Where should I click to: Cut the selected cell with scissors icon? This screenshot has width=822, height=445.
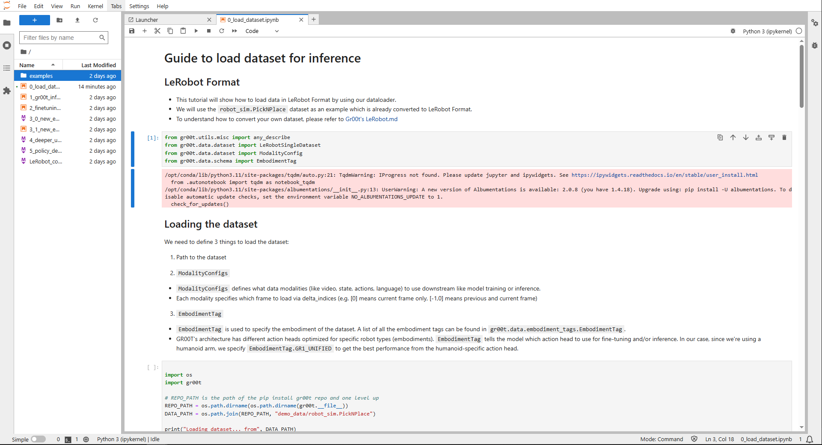coord(157,31)
